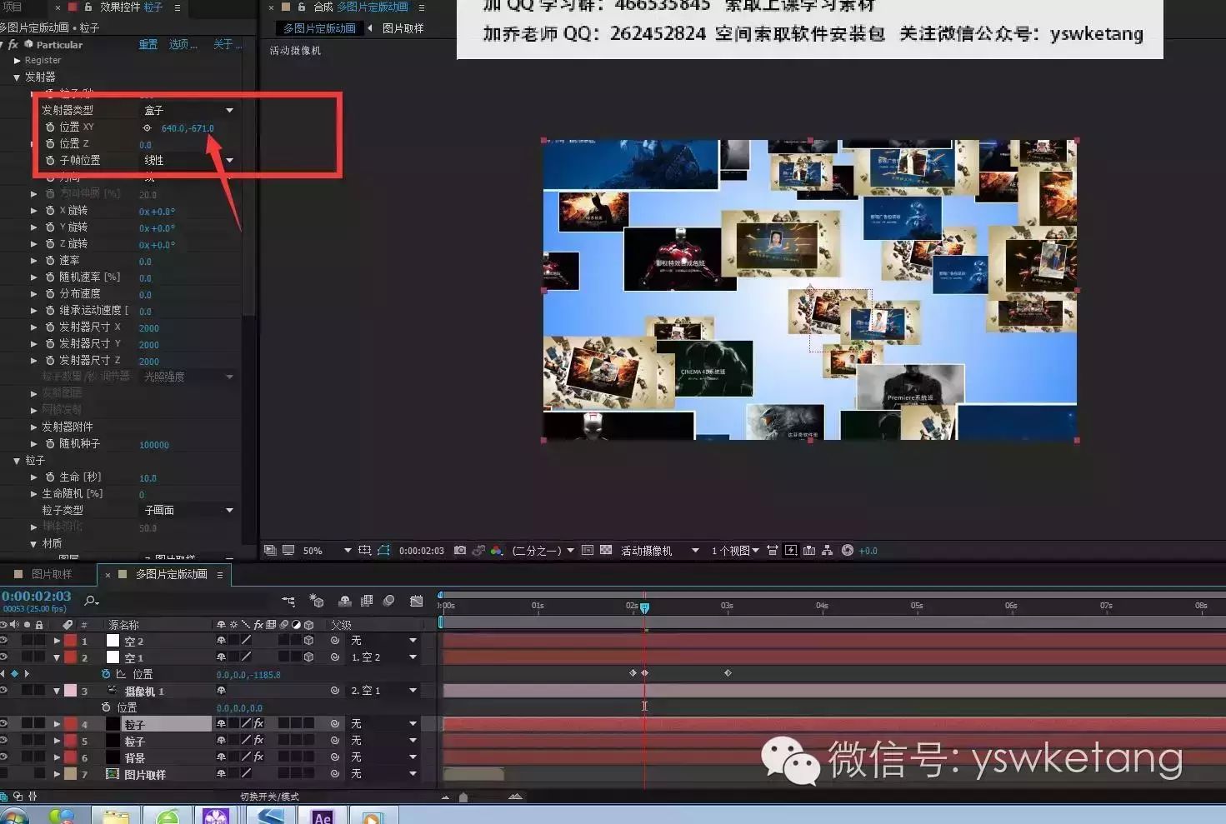This screenshot has width=1226, height=824.
Task: Click the 重置 reset link
Action: point(148,44)
